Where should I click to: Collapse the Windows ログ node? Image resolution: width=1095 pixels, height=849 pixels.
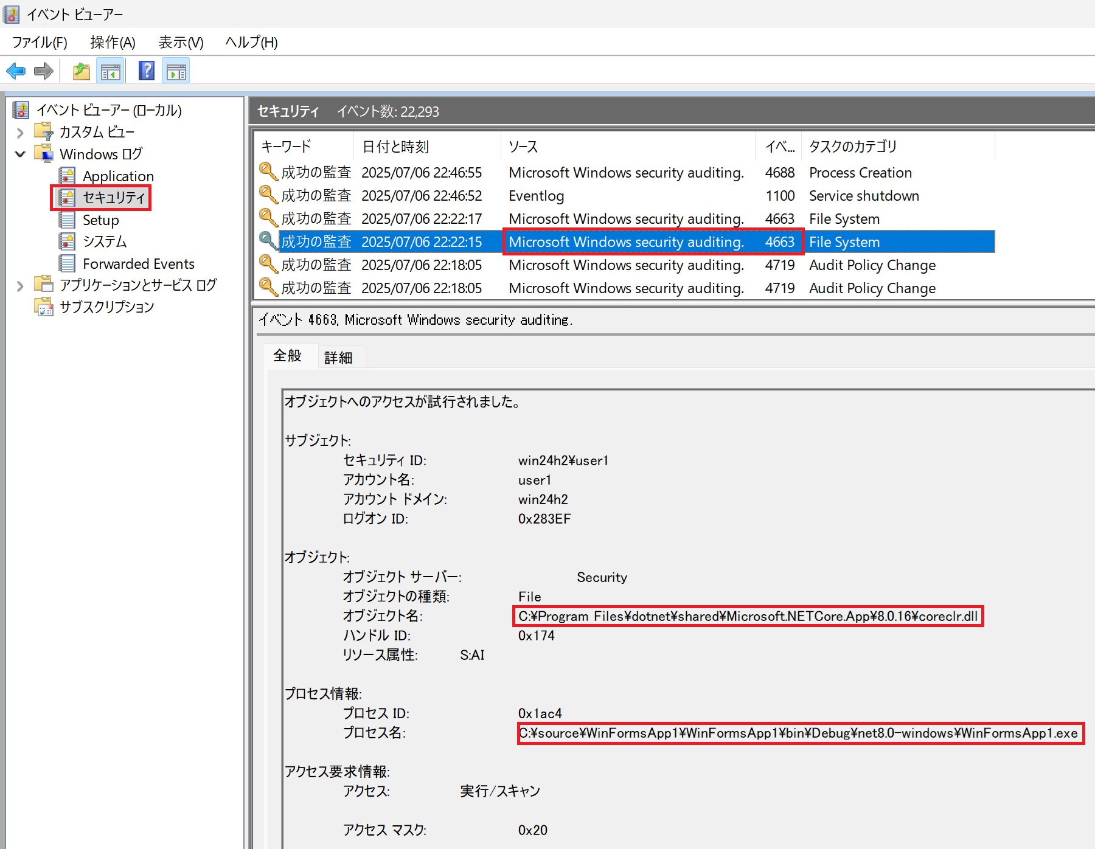(x=21, y=154)
